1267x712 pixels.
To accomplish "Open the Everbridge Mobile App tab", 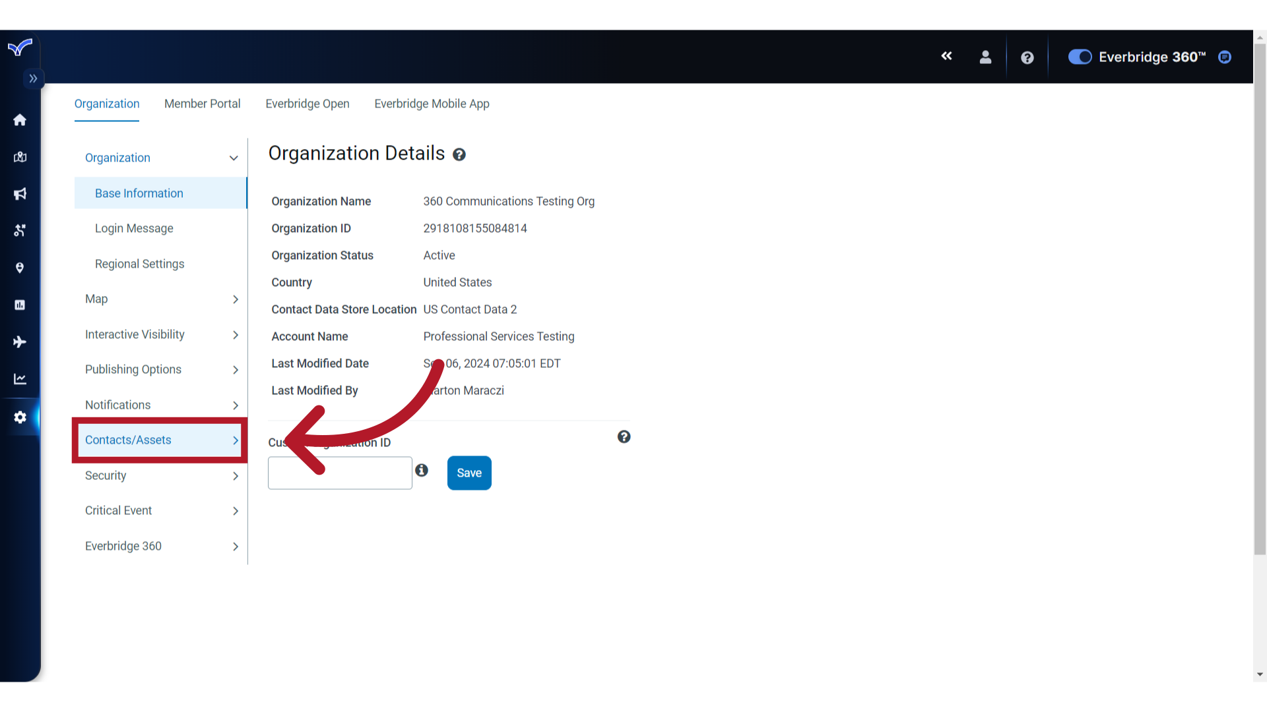I will click(x=432, y=104).
